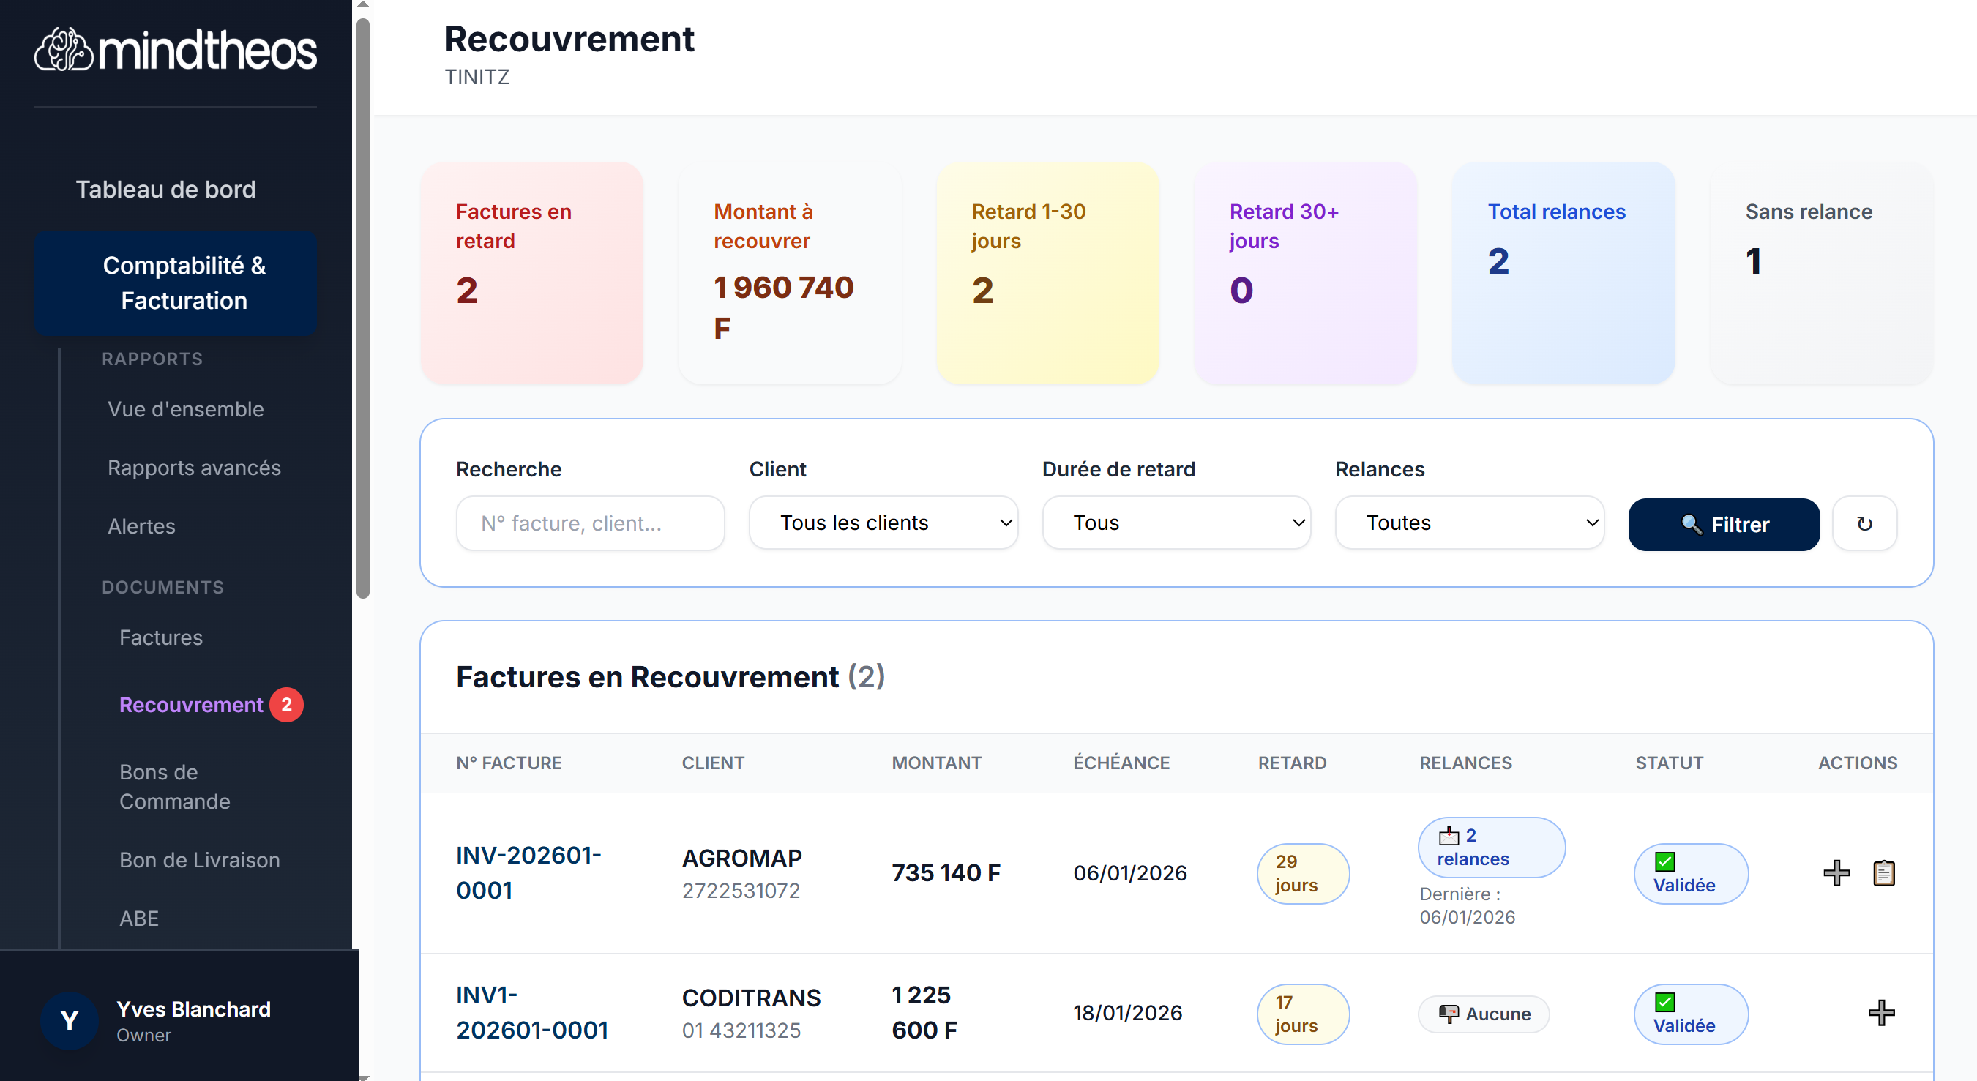Image resolution: width=1977 pixels, height=1081 pixels.
Task: Open the Recouvrement section in sidebar
Action: [x=192, y=704]
